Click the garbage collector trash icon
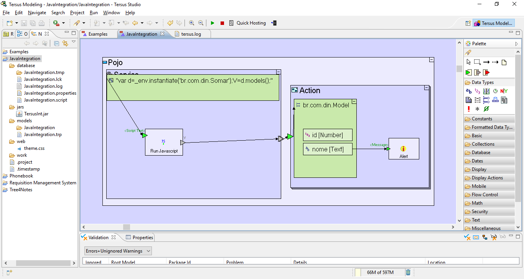Screen dimensions: 524x279 408,272
